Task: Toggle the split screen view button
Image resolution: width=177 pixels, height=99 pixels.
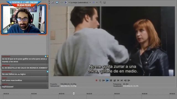Action: pyautogui.click(x=66, y=2)
